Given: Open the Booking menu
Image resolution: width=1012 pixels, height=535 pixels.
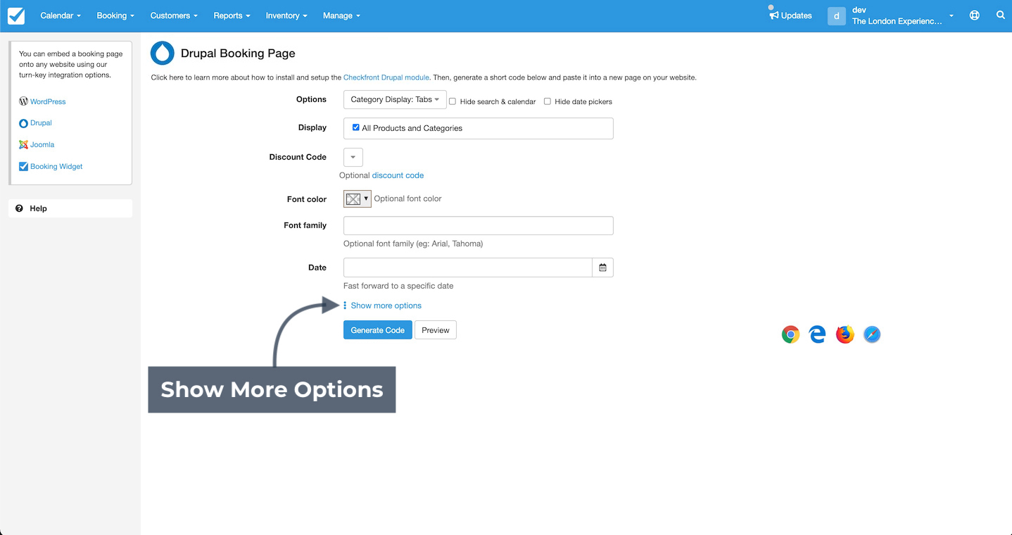Looking at the screenshot, I should tap(116, 15).
